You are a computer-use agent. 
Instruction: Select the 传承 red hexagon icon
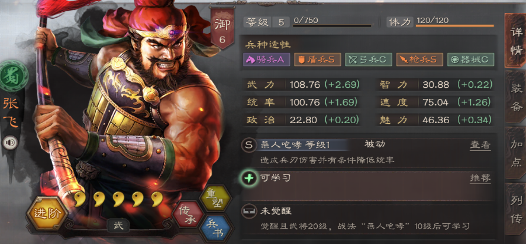tap(188, 215)
